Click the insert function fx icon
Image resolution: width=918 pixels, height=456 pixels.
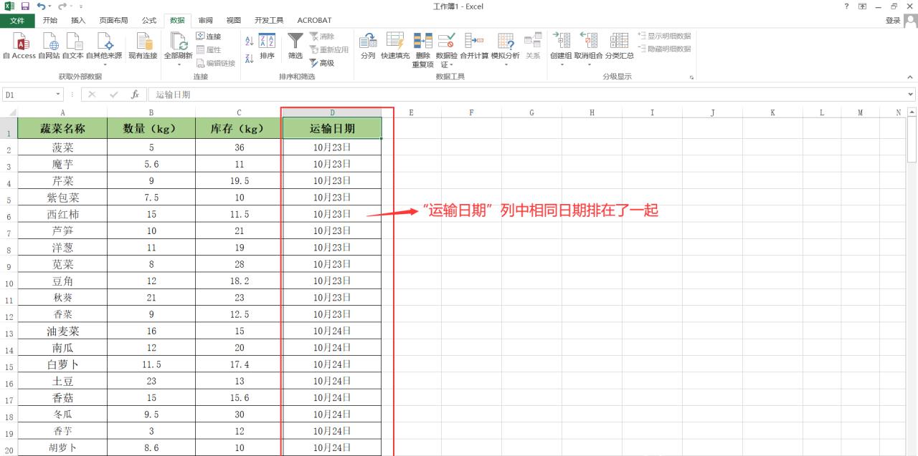(135, 94)
